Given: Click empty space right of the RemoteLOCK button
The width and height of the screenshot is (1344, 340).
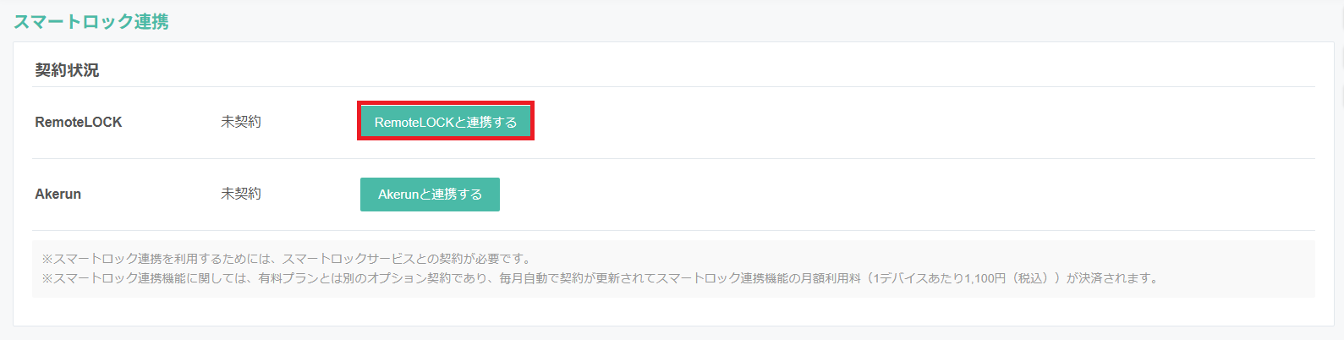Looking at the screenshot, I should click(922, 122).
